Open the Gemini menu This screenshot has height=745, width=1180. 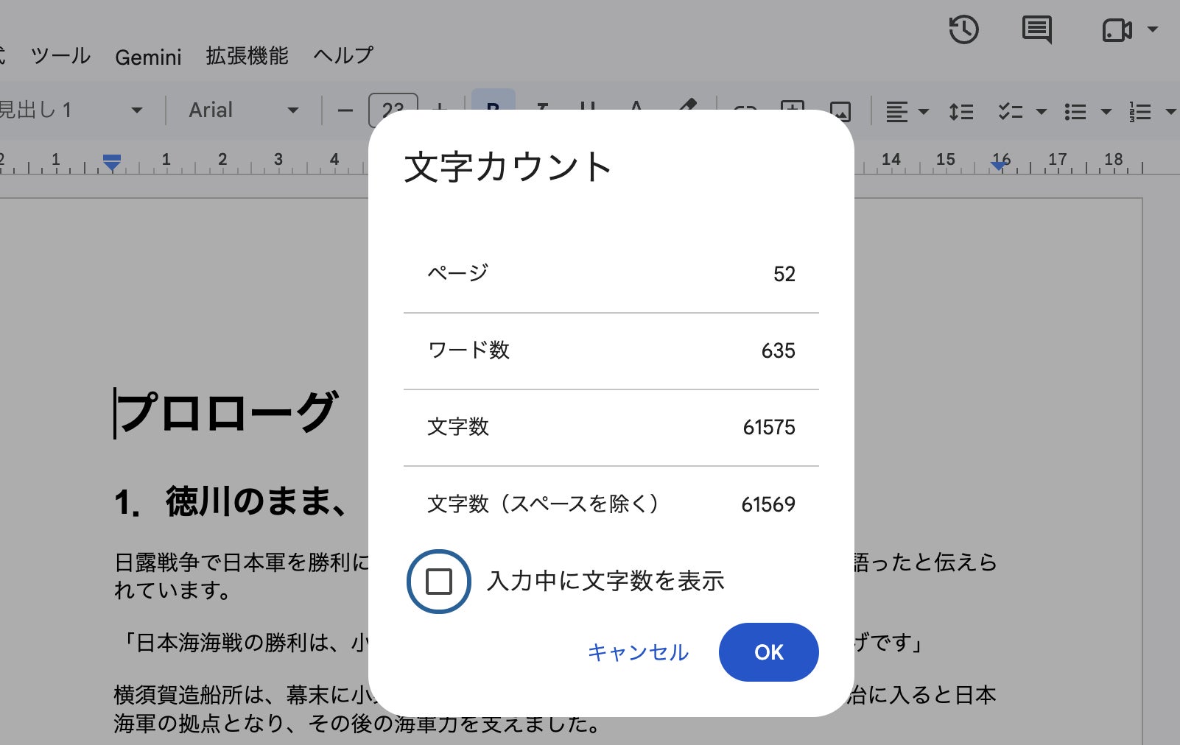coord(148,57)
